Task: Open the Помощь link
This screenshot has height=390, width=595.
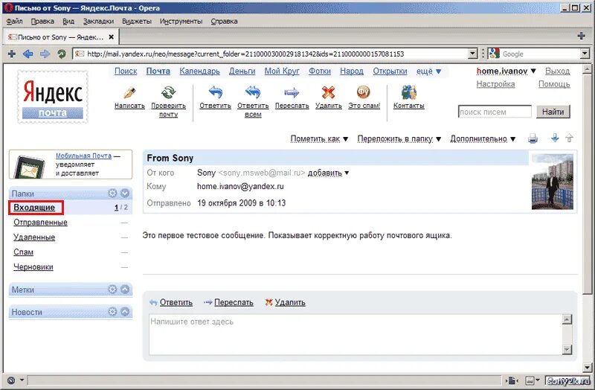Action: click(x=554, y=84)
